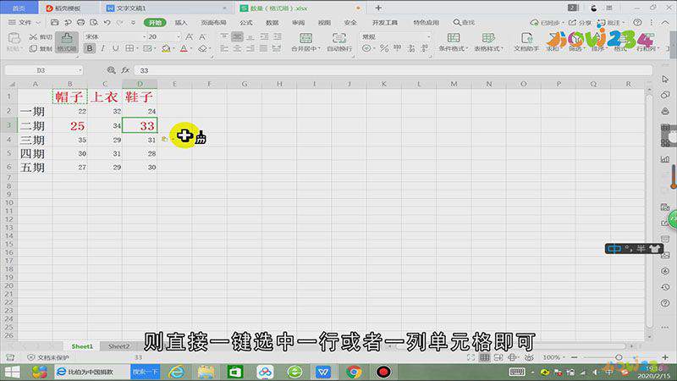Toggle bottom vertical alignment
Screen dimensions: 677x381
(250, 36)
